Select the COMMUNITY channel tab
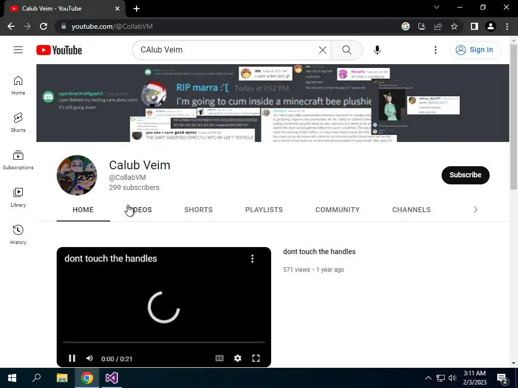This screenshot has height=388, width=518. coord(337,210)
